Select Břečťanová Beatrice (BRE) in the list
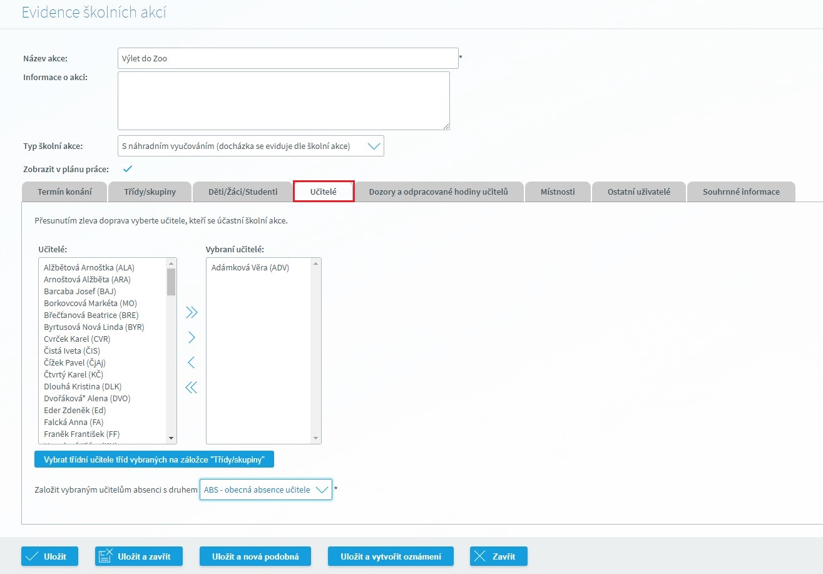The image size is (823, 574). tap(91, 315)
